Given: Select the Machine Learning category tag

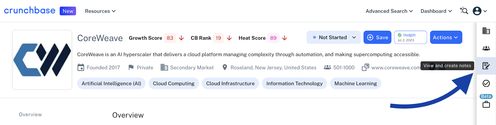Looking at the screenshot, I should pos(356,83).
